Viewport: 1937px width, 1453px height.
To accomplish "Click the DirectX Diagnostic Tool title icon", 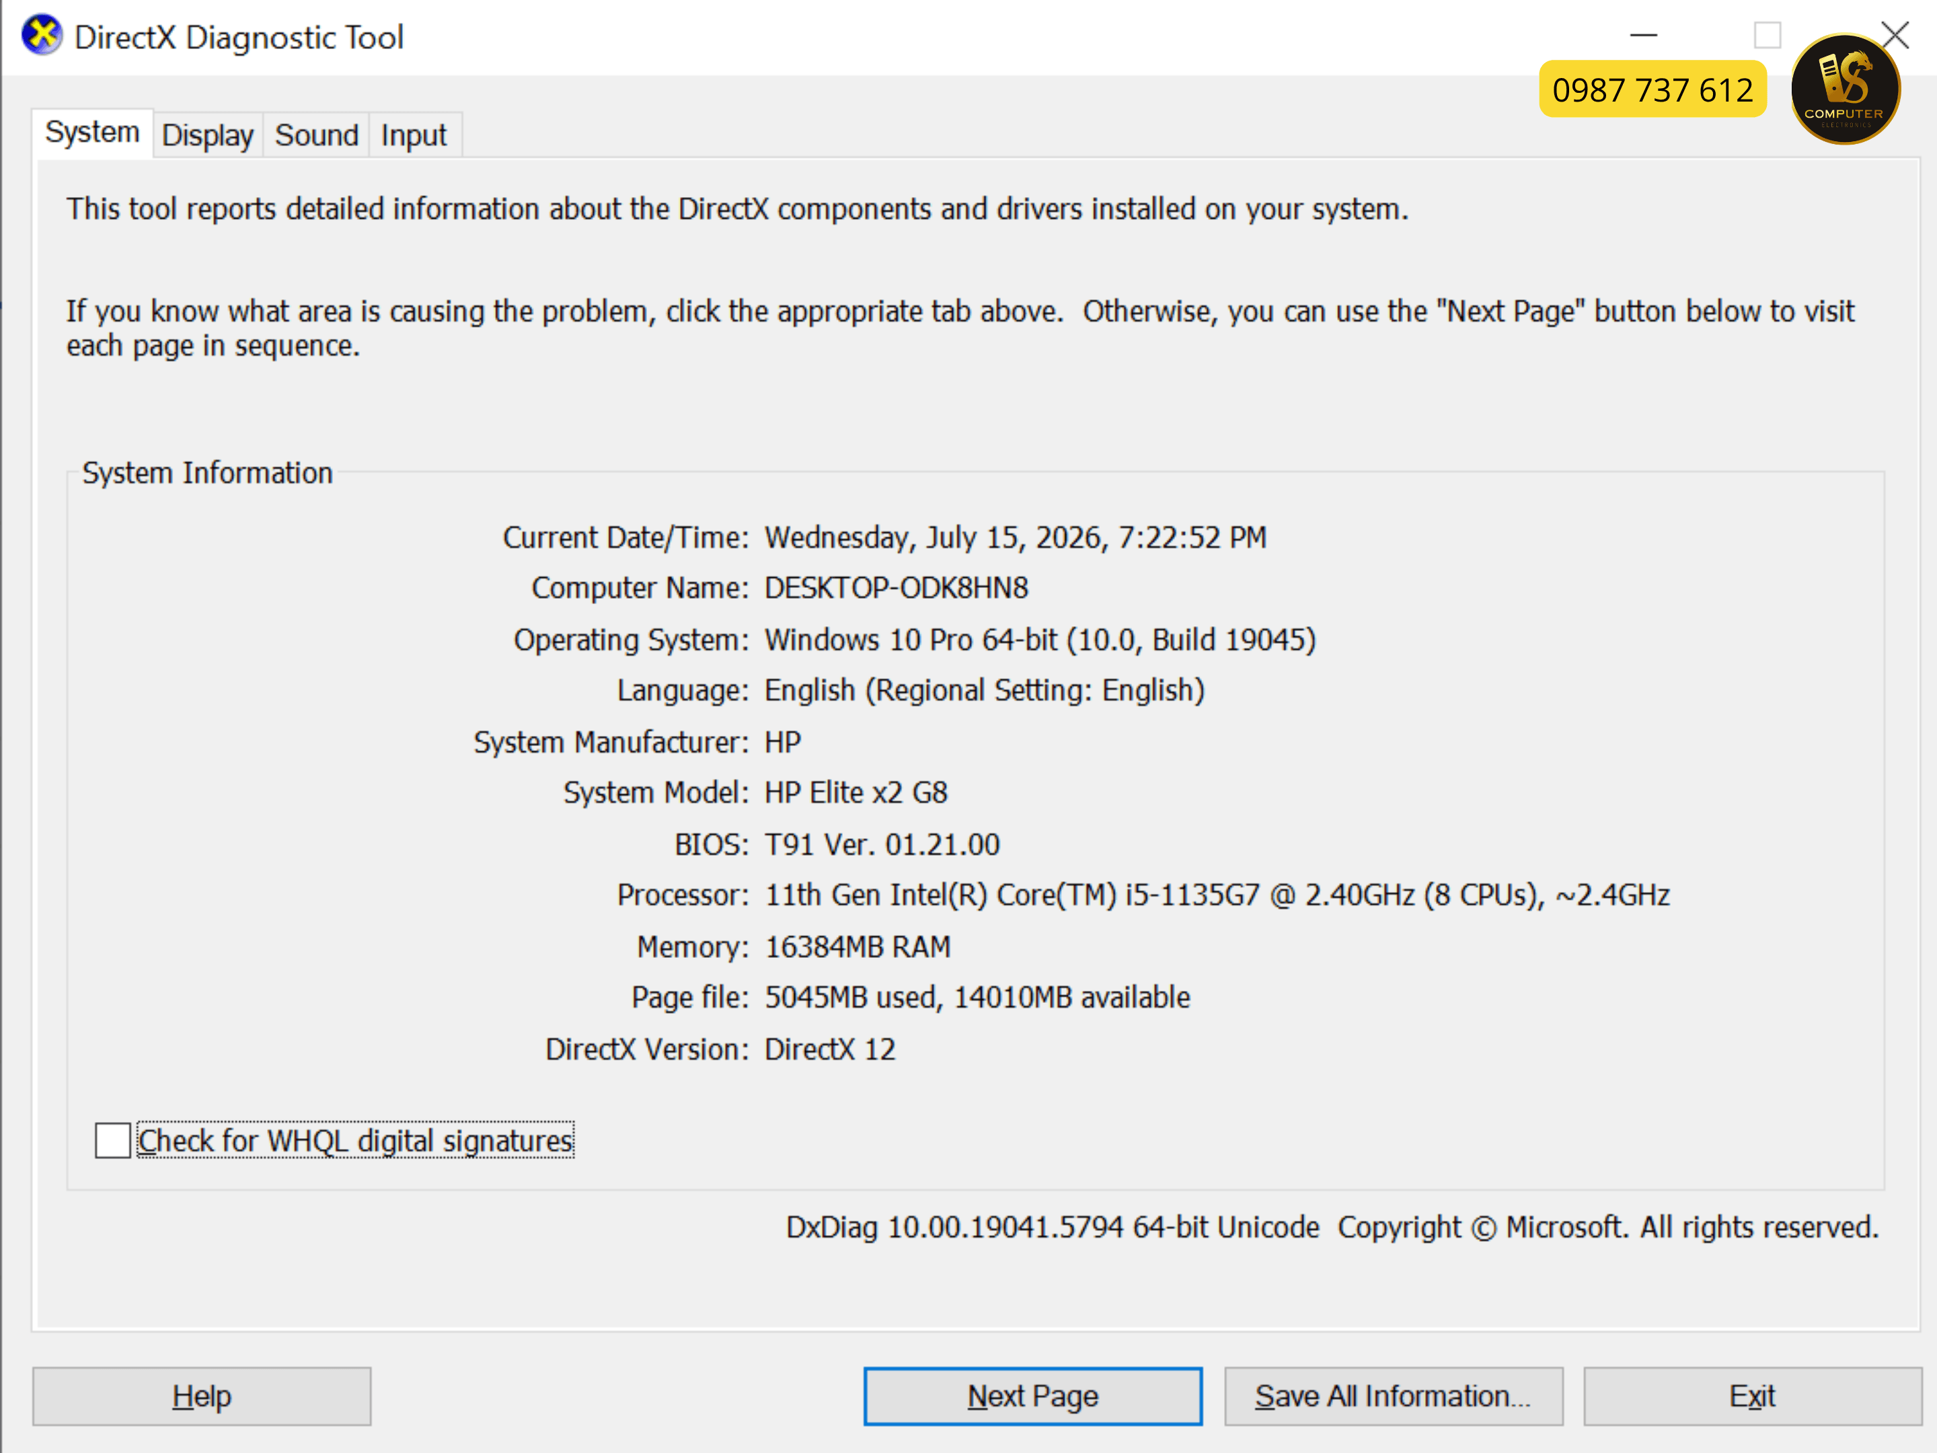I will [x=41, y=36].
